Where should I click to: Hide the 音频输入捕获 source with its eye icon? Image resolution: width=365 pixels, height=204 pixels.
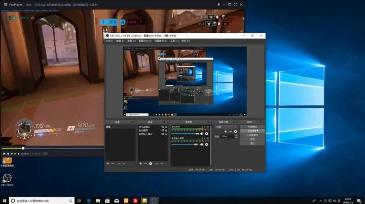(x=163, y=134)
